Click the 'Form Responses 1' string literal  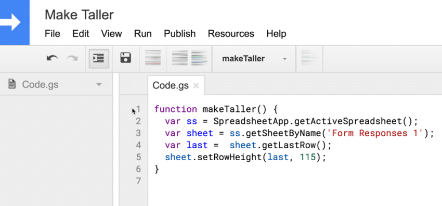[x=376, y=133]
